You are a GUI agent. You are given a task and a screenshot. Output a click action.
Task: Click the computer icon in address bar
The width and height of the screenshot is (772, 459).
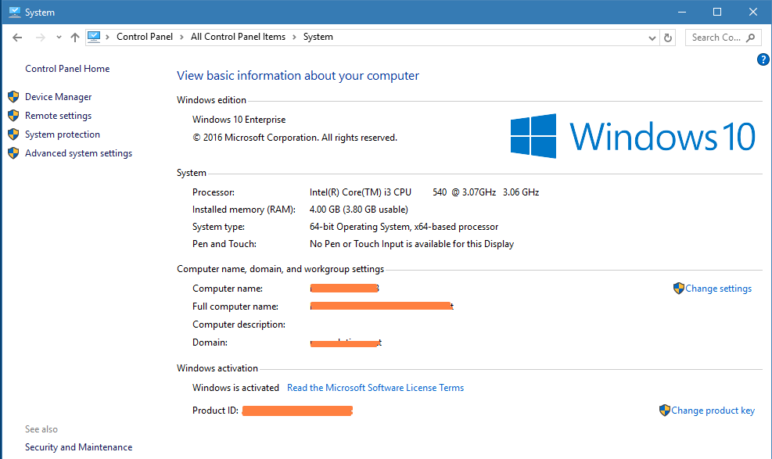(x=95, y=36)
